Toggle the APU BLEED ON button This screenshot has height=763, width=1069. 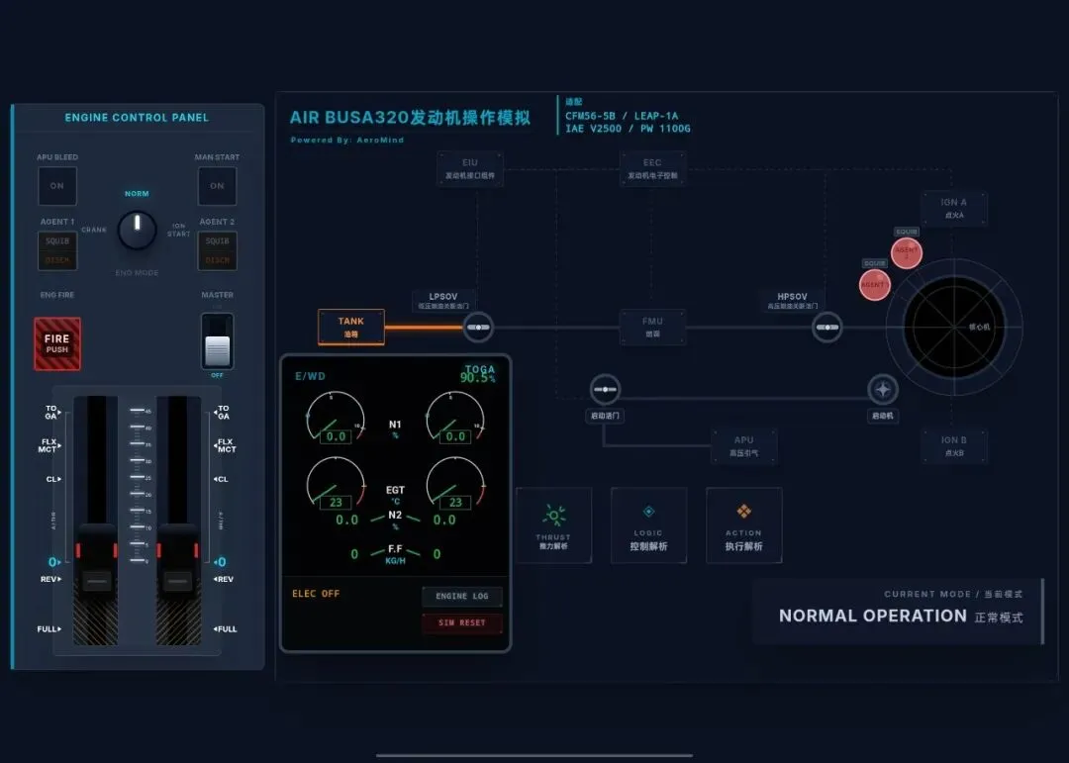(x=57, y=185)
